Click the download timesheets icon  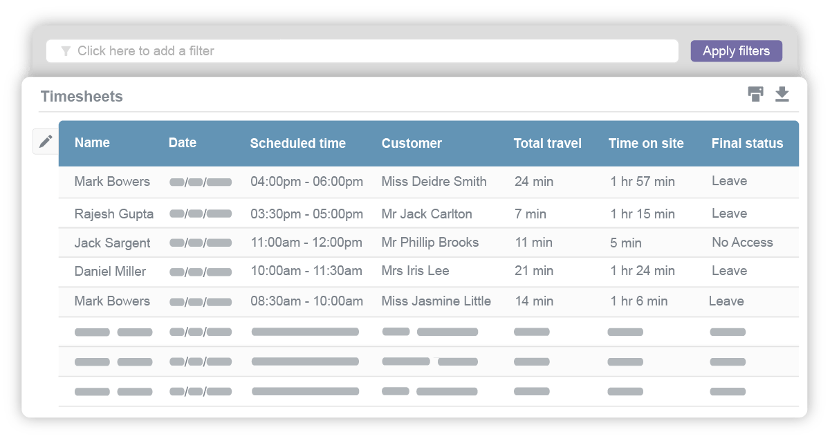click(782, 95)
